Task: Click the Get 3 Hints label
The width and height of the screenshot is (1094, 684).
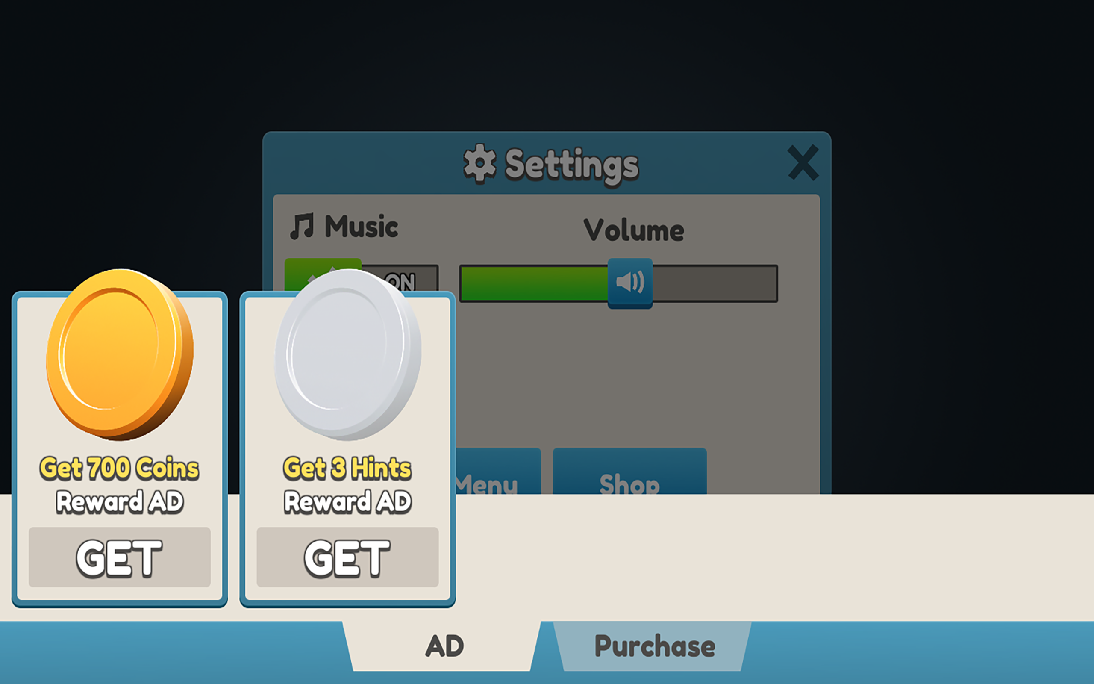Action: [347, 468]
